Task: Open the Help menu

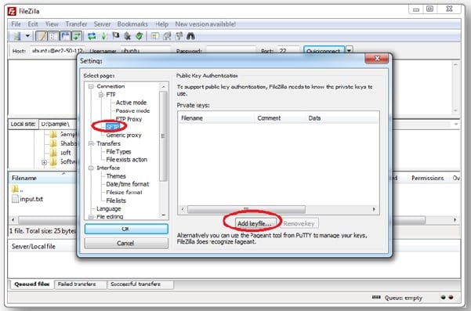Action: (x=161, y=24)
